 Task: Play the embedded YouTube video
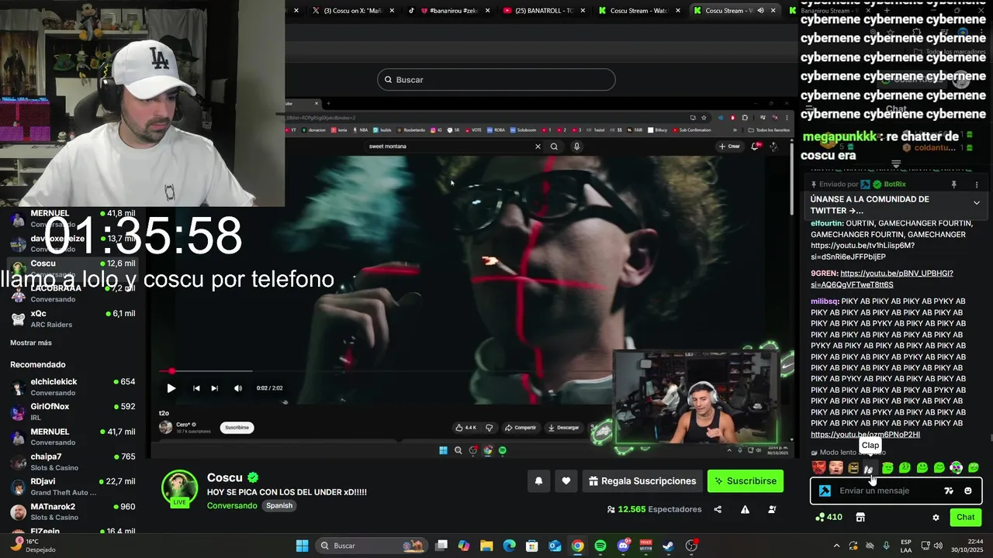[x=171, y=388]
